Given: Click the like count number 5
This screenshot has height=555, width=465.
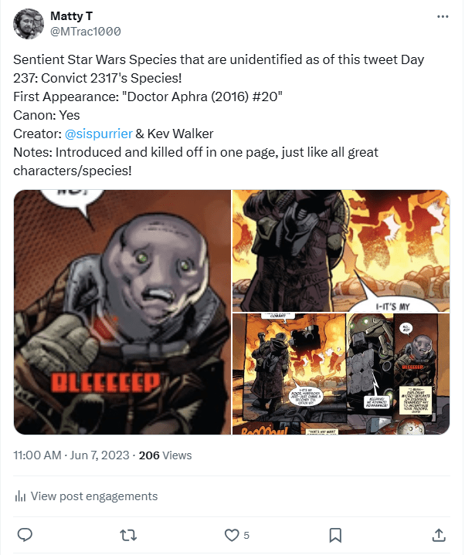Looking at the screenshot, I should pyautogui.click(x=246, y=535).
